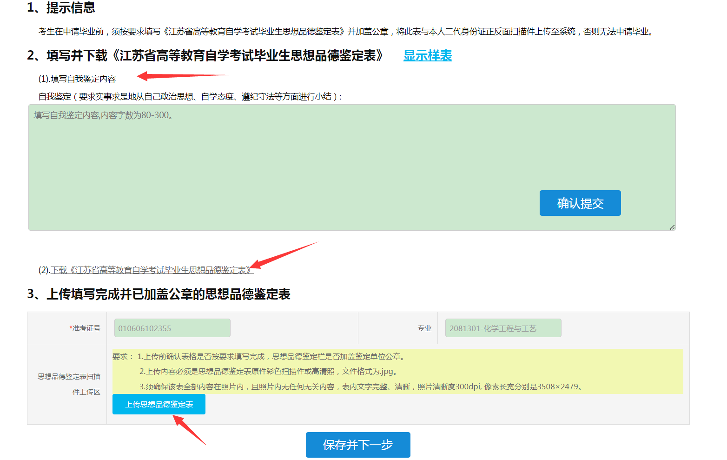Click into the 自我鉴定 content text area
Viewport: 727px width, 460px height.
[x=352, y=167]
